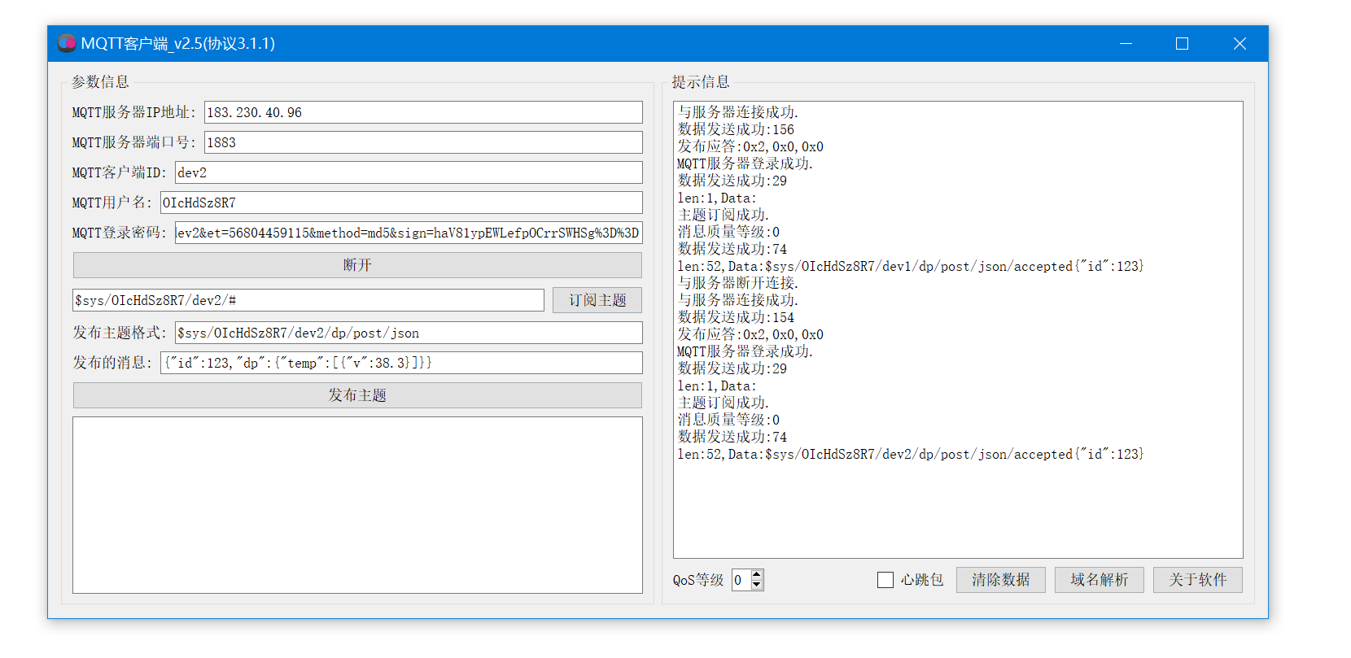Click the empty text area below publish button
This screenshot has height=658, width=1351.
click(357, 504)
